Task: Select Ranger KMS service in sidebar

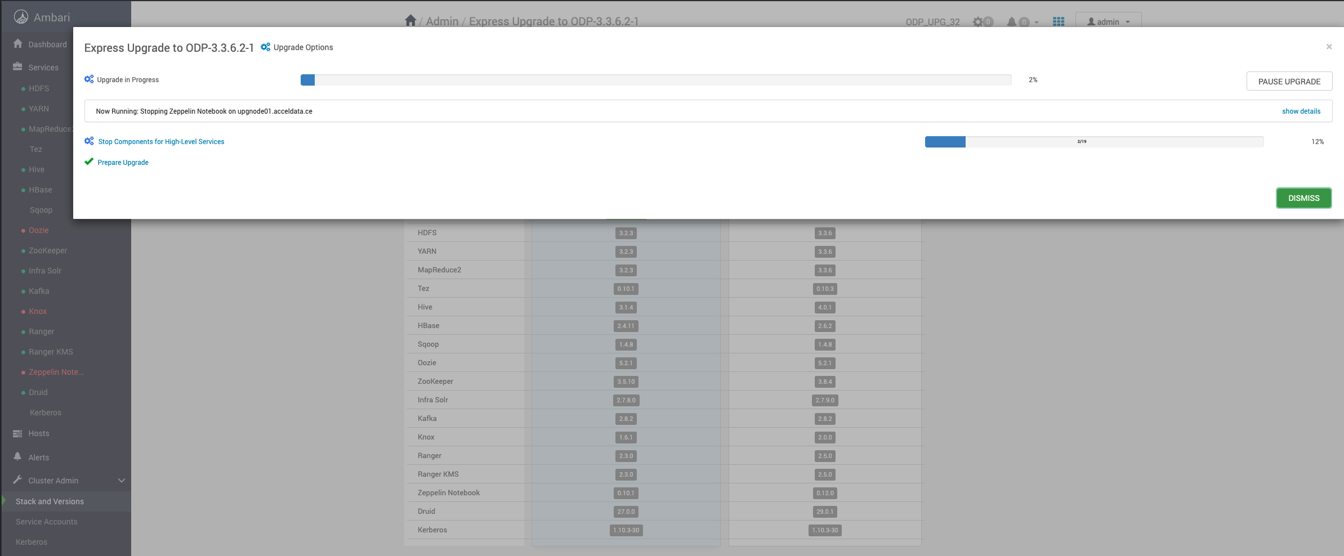Action: coord(51,352)
